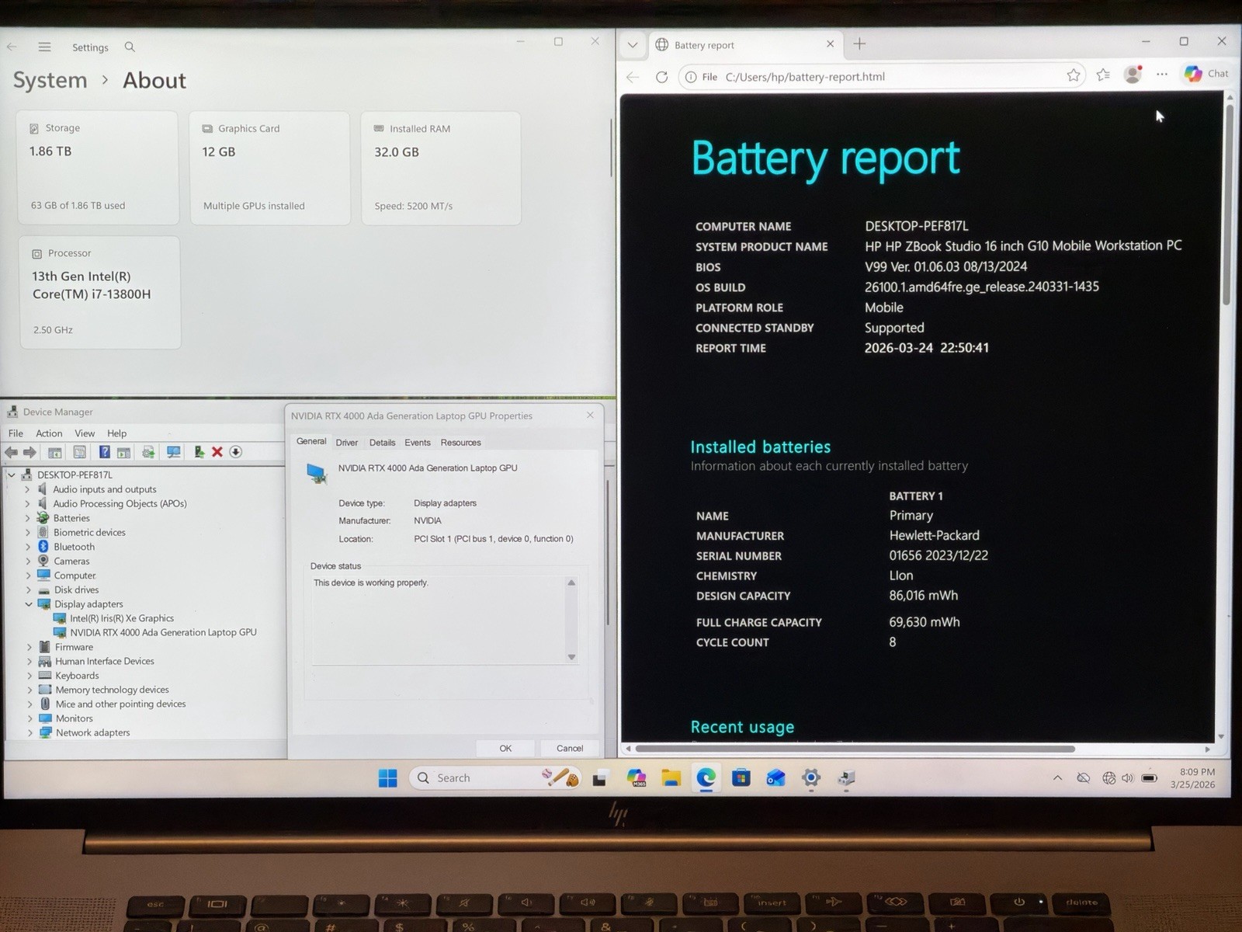Click Update device driver toolbar icon
The height and width of the screenshot is (932, 1242).
pyautogui.click(x=148, y=452)
